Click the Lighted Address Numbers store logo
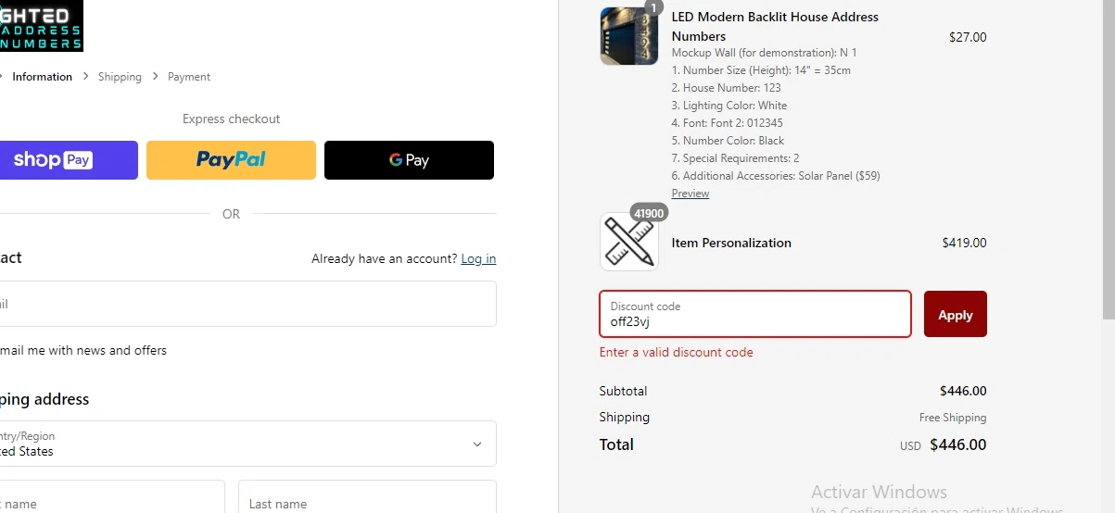Screen dimensions: 1115x513 coord(41,25)
